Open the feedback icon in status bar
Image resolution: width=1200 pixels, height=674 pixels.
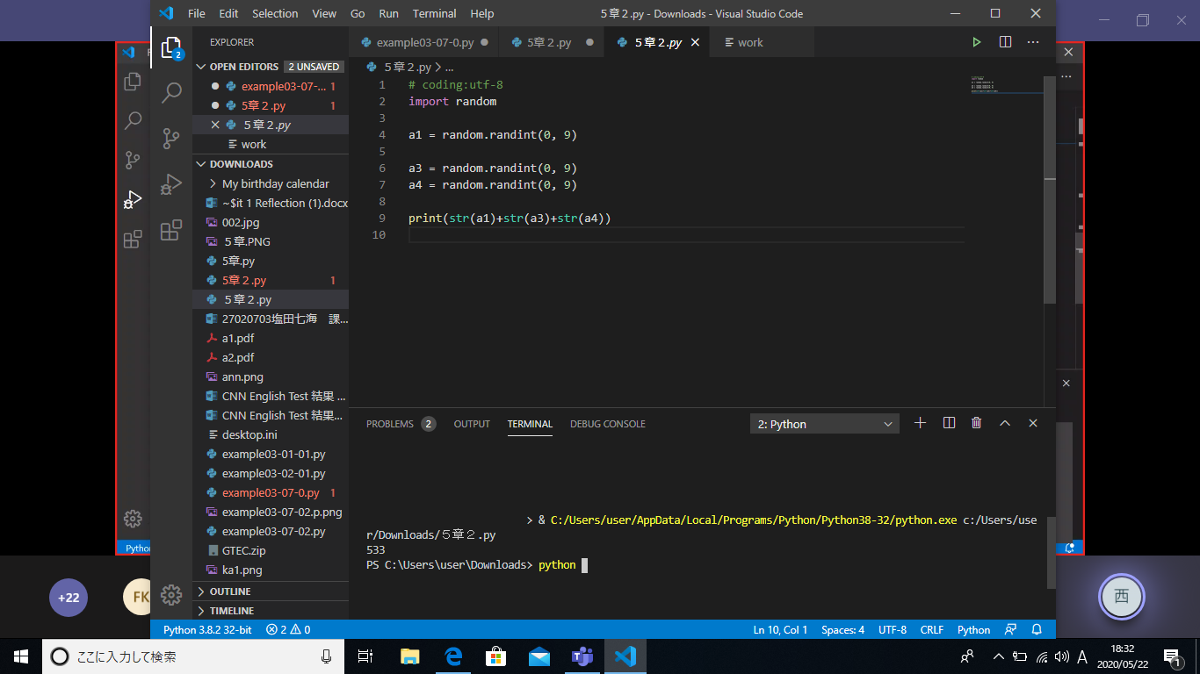coord(1011,629)
